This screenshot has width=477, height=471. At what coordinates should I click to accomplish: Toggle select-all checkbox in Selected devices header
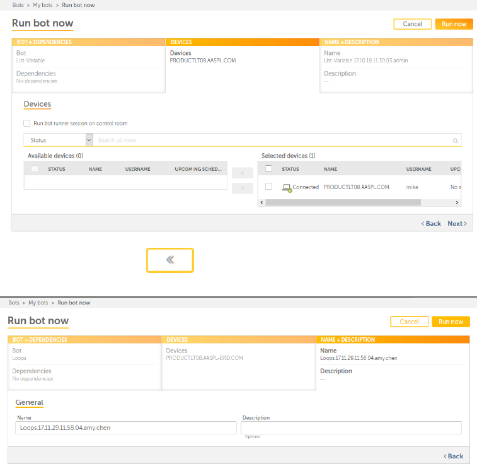(269, 169)
